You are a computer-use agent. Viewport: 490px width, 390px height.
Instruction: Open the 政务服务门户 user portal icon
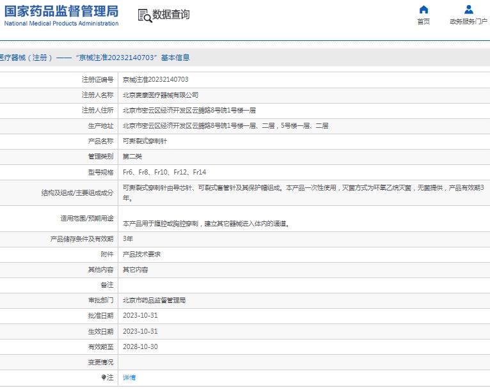468,10
